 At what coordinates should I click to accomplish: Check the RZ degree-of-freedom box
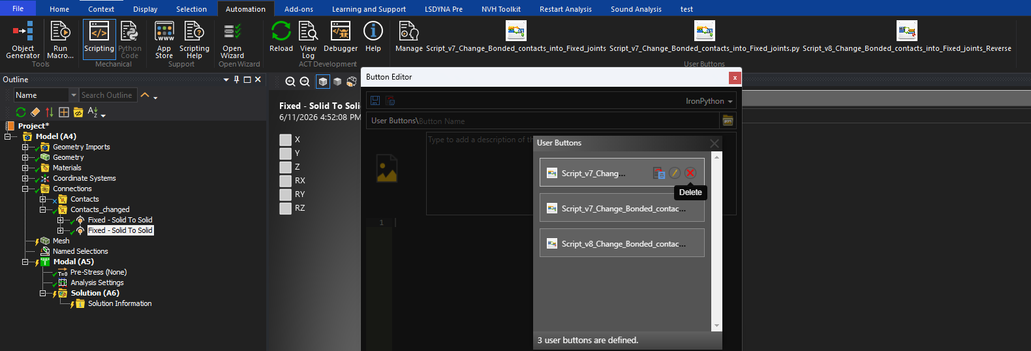point(285,208)
